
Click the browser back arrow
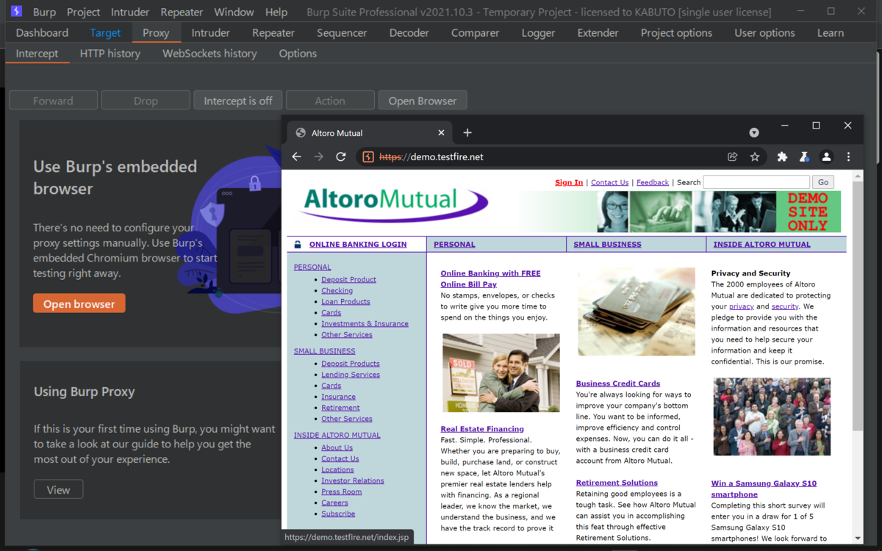click(x=297, y=156)
